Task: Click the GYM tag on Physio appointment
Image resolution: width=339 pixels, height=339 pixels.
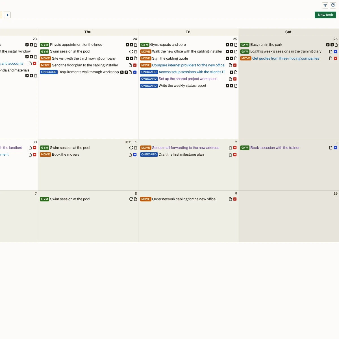Action: 45,45
